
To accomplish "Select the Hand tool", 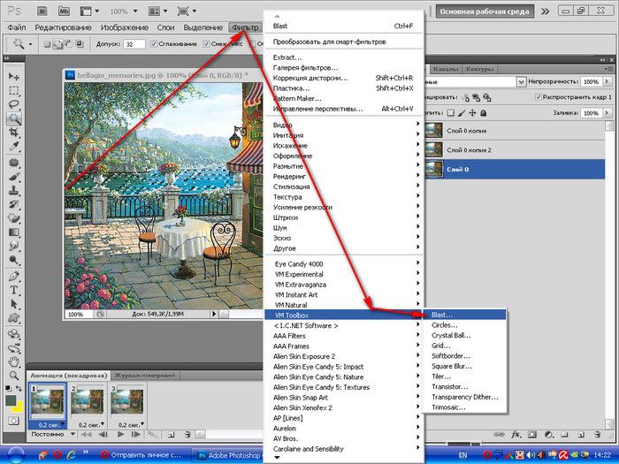I will [x=14, y=361].
